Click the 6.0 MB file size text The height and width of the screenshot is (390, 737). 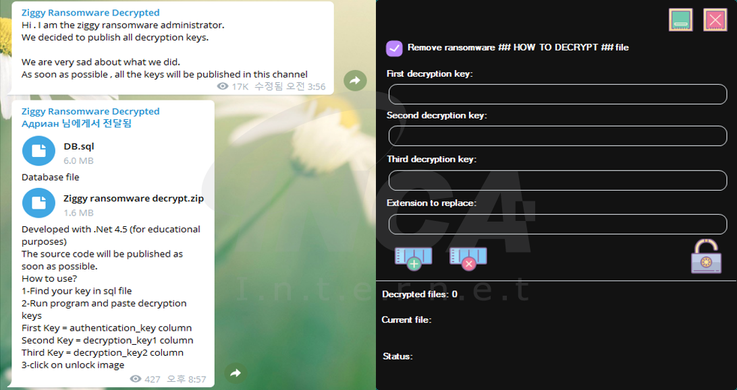point(78,160)
